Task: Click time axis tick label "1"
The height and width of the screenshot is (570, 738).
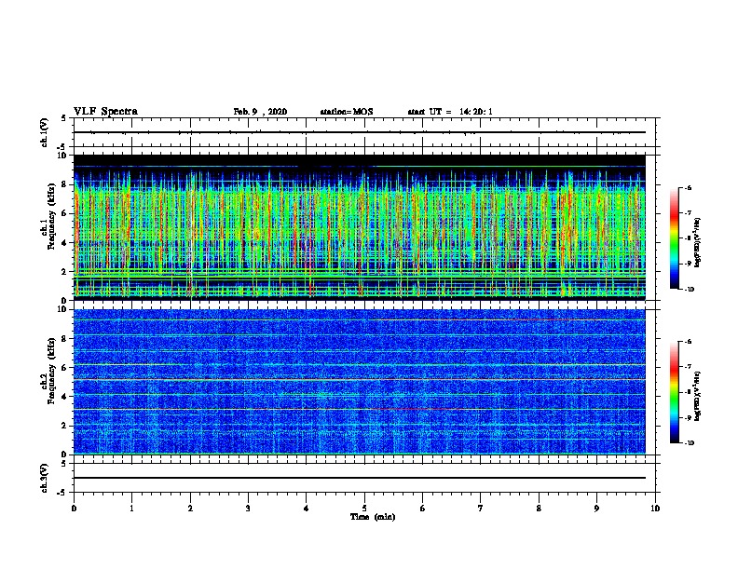Action: (x=131, y=509)
